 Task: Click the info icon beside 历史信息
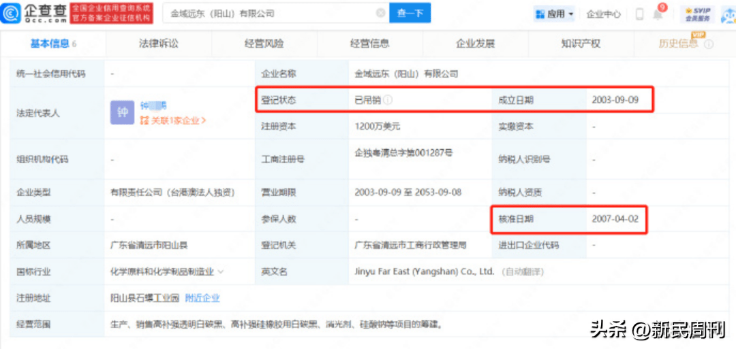[x=709, y=44]
